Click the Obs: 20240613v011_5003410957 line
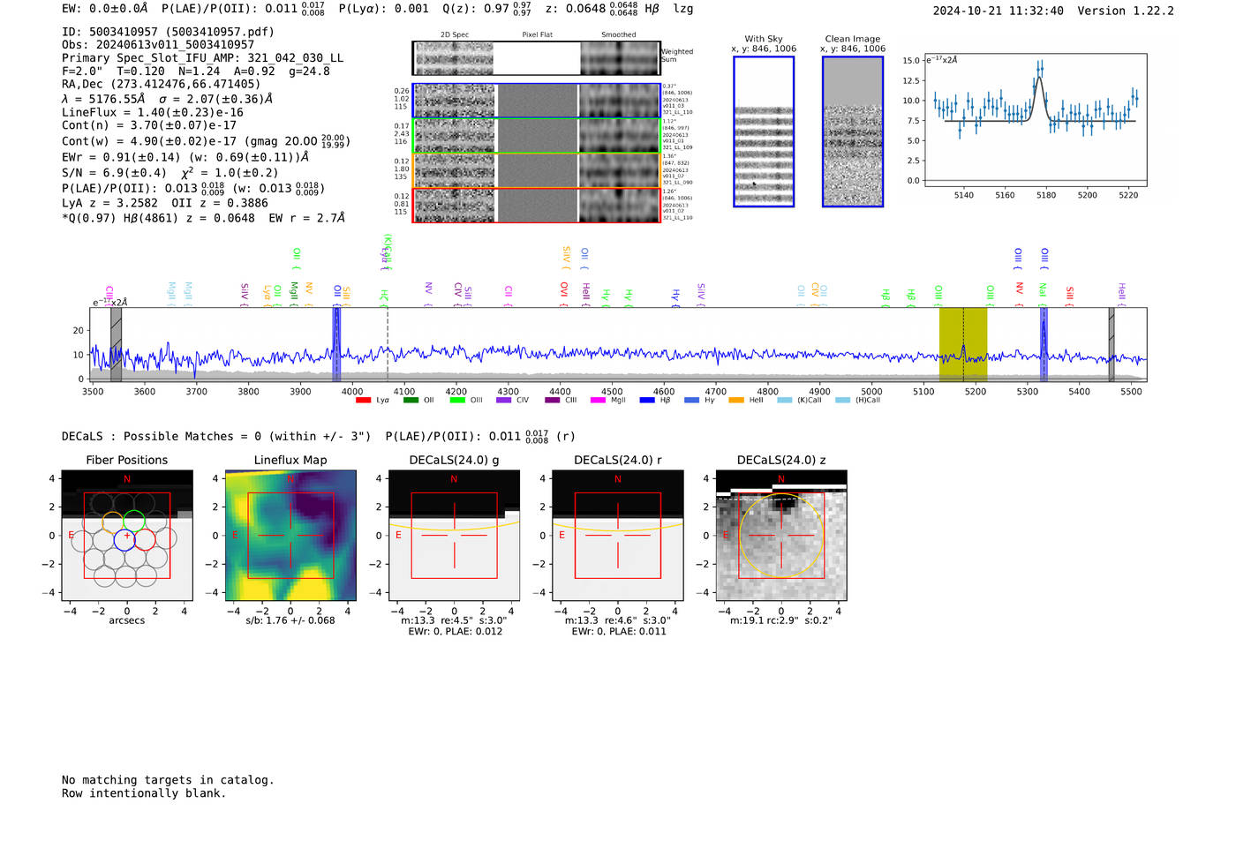 (158, 45)
